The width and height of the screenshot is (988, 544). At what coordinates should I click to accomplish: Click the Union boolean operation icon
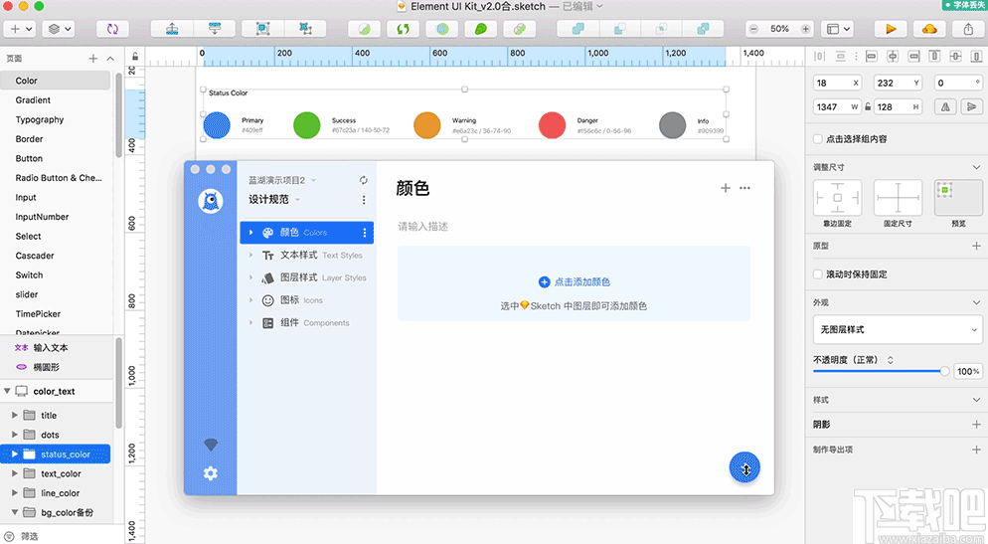click(577, 29)
